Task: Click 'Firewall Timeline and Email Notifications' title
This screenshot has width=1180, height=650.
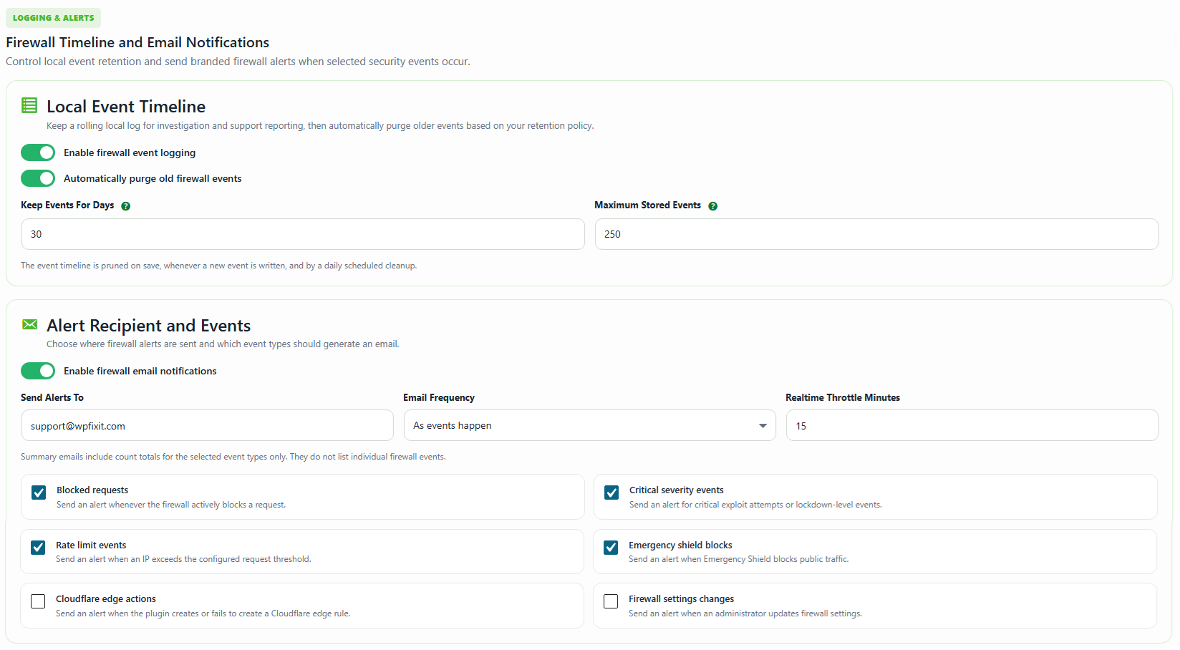Action: [x=137, y=42]
